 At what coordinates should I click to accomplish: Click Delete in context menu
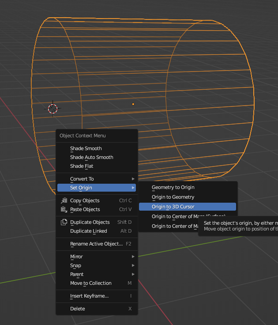(97, 309)
